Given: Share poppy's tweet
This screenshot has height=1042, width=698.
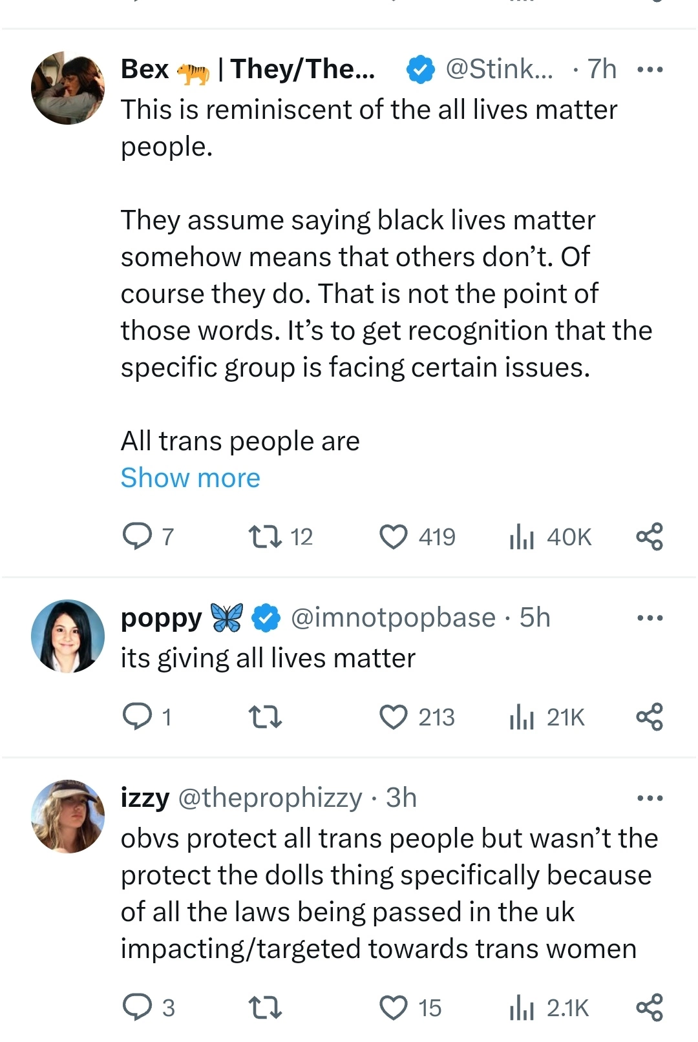Looking at the screenshot, I should point(650,717).
